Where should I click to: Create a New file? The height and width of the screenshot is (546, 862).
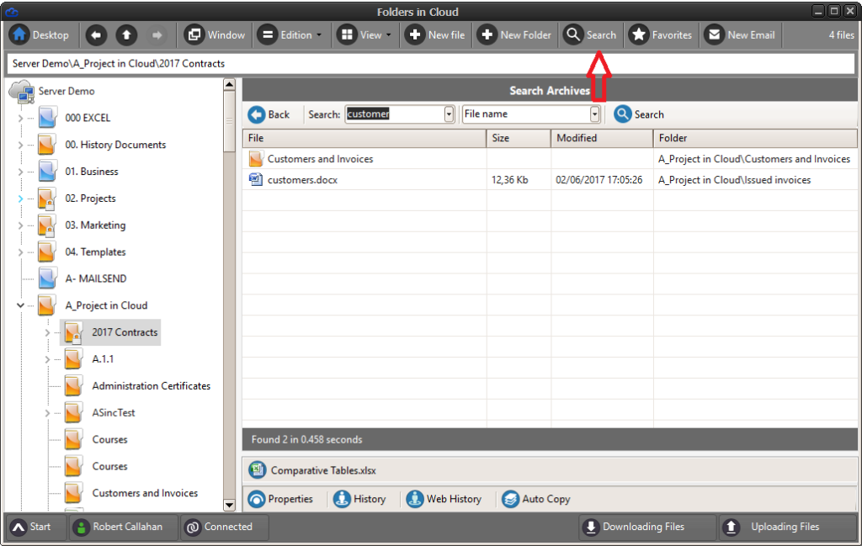click(x=436, y=34)
